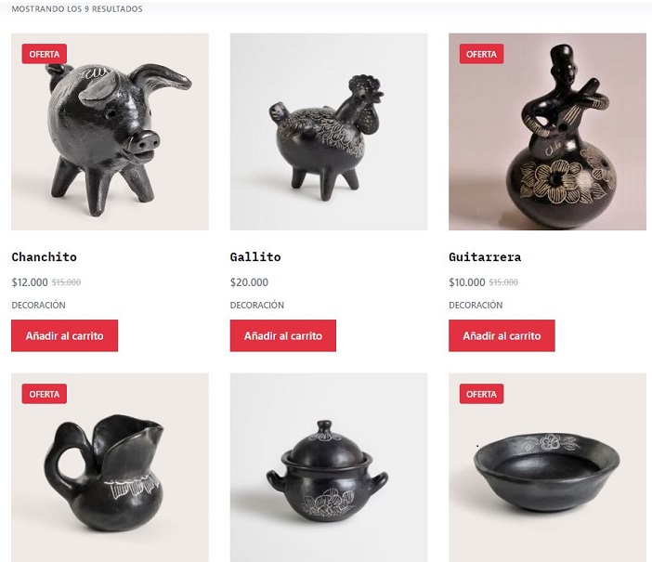Add Guitarrera to the cart
Viewport: 652px width, 562px height.
click(502, 335)
